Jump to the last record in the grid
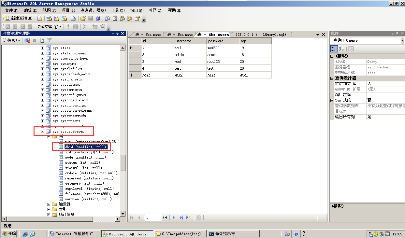The height and width of the screenshot is (238, 405). pos(181,217)
